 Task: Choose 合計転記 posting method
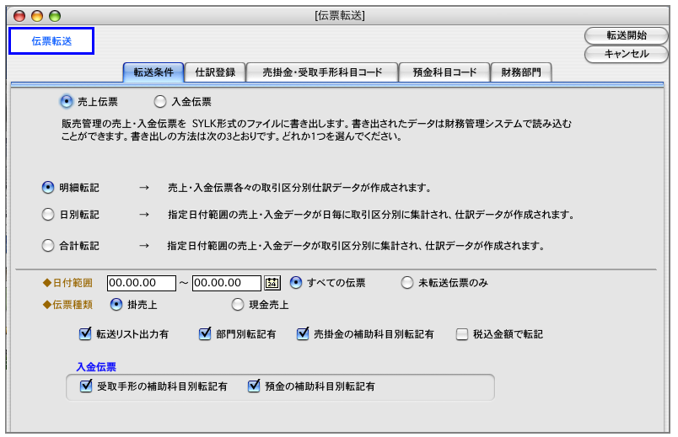coord(48,245)
